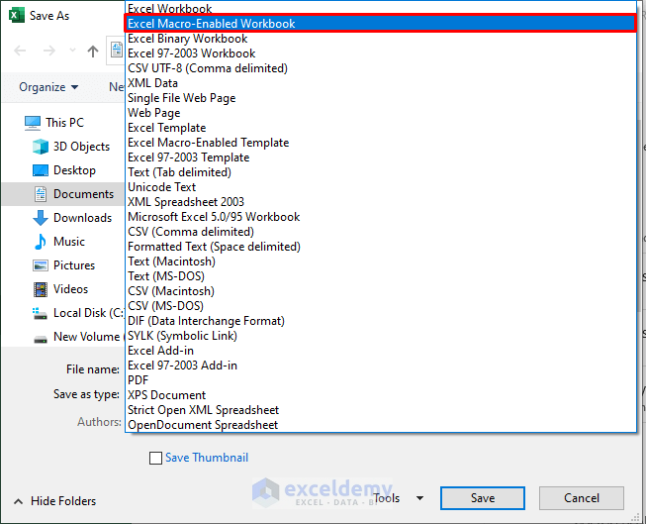
Task: Open recent locations dropdown chevron
Action: [72, 51]
